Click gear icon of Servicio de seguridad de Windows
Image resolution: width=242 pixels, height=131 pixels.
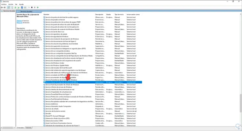[44, 36]
